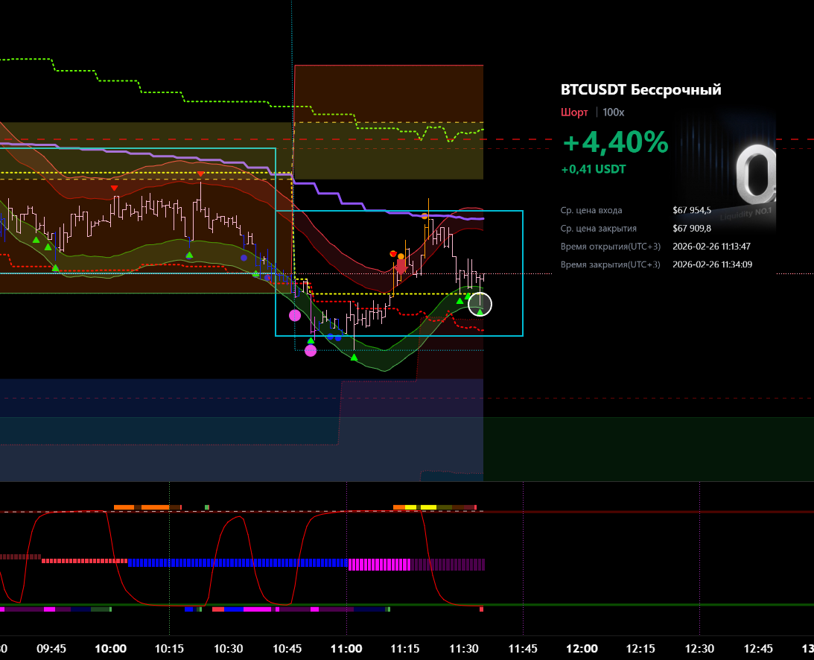Screen dimensions: 814x660
Task: Select the 12:00 label on the time axis
Action: [582, 649]
